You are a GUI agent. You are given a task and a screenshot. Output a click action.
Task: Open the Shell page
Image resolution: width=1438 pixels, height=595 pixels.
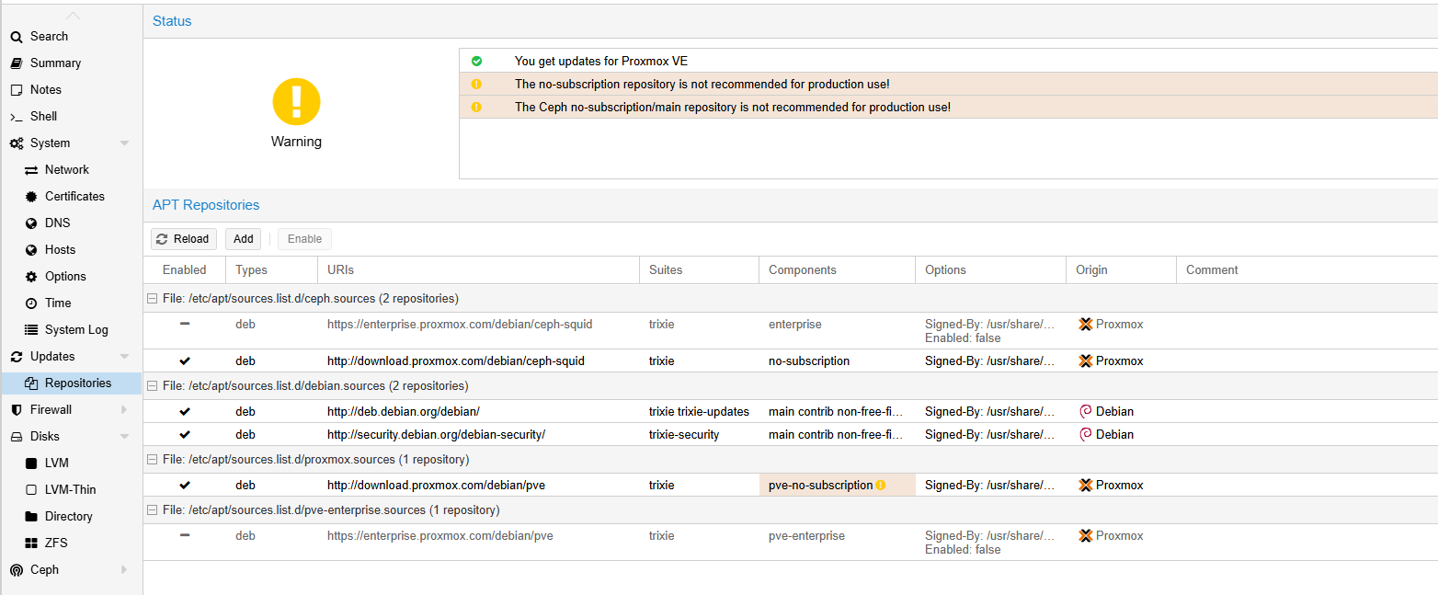tap(71, 117)
